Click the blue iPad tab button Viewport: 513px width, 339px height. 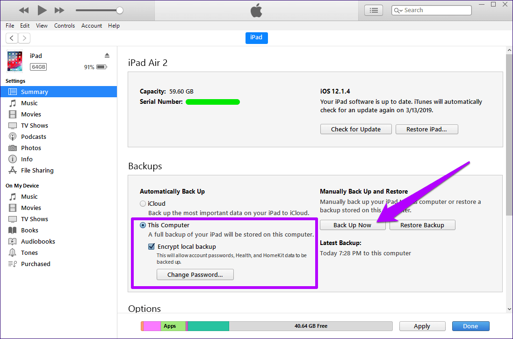[x=256, y=38]
